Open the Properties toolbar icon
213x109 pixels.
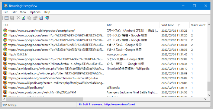[x=35, y=18]
